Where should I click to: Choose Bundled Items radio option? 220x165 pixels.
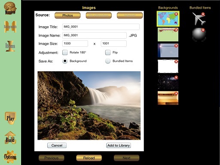[108, 61]
